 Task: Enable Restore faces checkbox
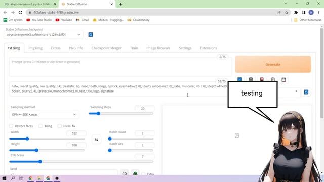pos(11,126)
